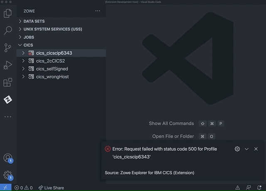Image resolution: width=266 pixels, height=191 pixels.
Task: Open the Extensions view icon
Action: coord(7,82)
